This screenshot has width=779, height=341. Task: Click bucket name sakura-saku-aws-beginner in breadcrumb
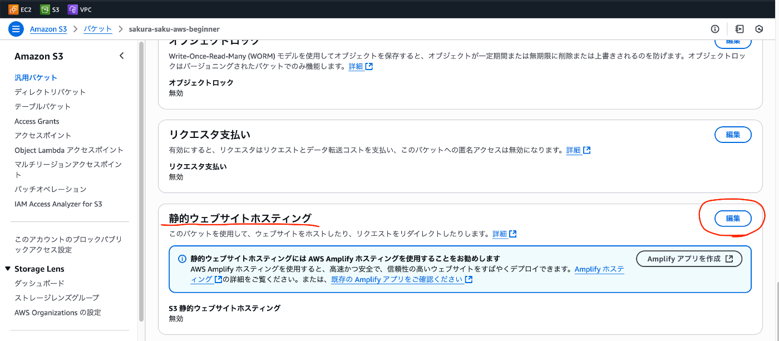click(x=174, y=29)
